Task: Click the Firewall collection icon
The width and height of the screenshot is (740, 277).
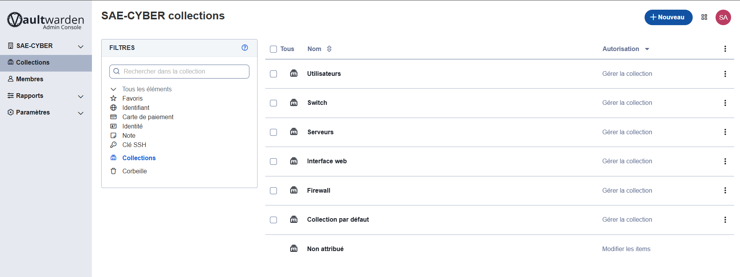Action: [294, 190]
